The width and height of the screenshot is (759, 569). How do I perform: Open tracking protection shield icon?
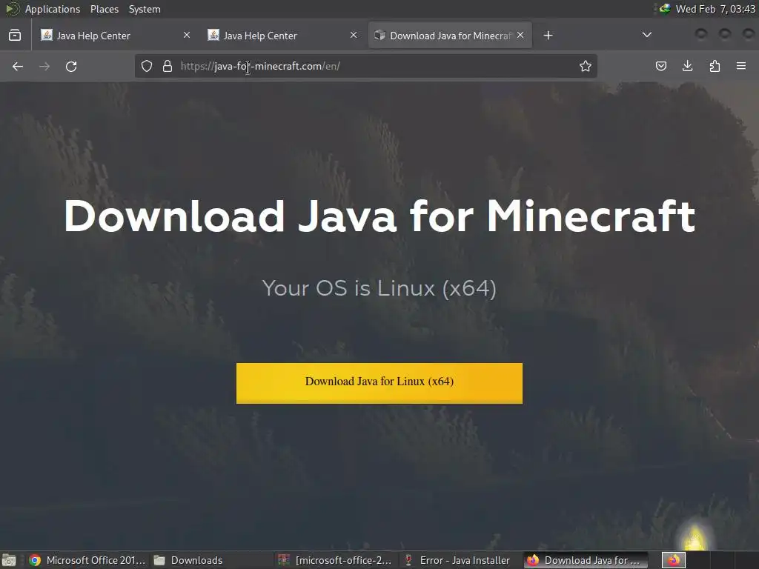147,66
